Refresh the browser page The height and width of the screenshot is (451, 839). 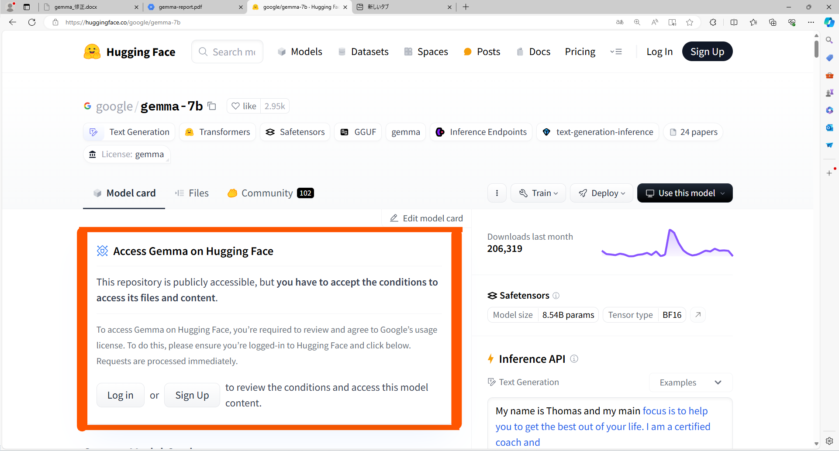(x=32, y=22)
